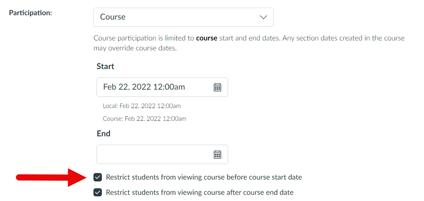
Task: Uncheck restrict viewing after course end date
Action: 98,192
